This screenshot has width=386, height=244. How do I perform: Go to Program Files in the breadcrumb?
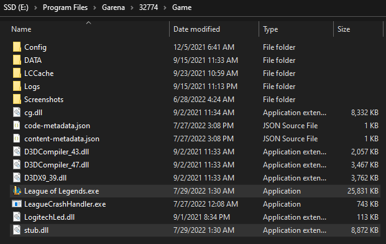point(65,7)
